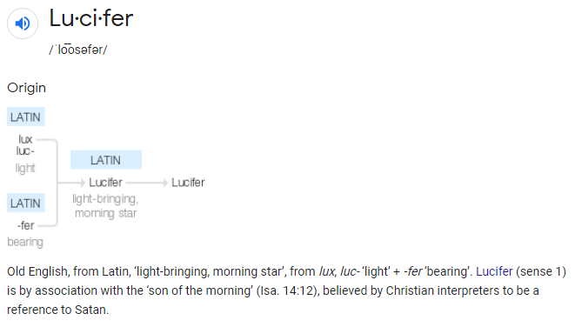Click the gray 'bearing' meaning label
Screen dimensions: 575x327
point(25,242)
